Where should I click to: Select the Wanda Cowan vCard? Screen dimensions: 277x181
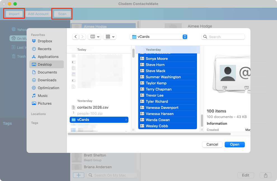pos(168,120)
